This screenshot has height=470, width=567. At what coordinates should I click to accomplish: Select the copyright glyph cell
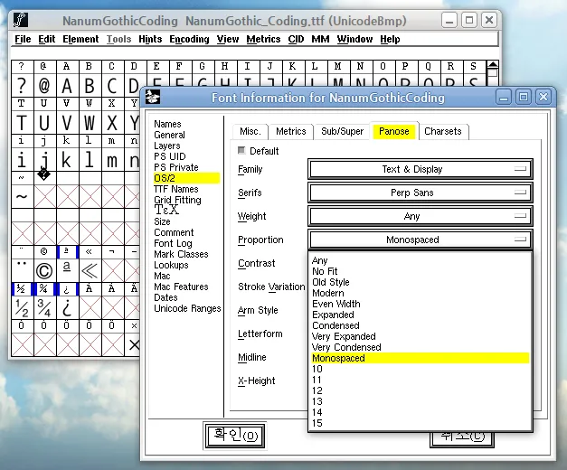(x=44, y=271)
